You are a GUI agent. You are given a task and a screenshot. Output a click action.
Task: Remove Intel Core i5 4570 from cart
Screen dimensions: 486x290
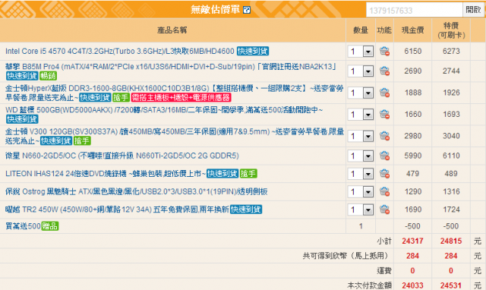pos(384,51)
